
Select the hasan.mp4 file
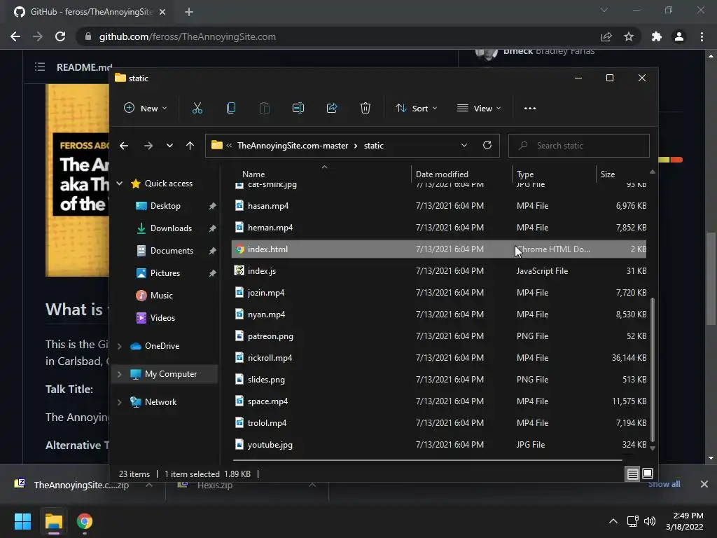[439, 206]
